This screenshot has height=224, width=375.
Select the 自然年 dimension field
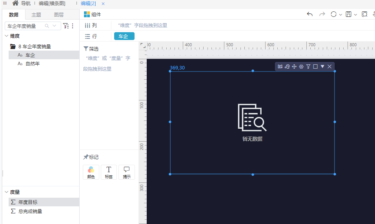point(44,64)
